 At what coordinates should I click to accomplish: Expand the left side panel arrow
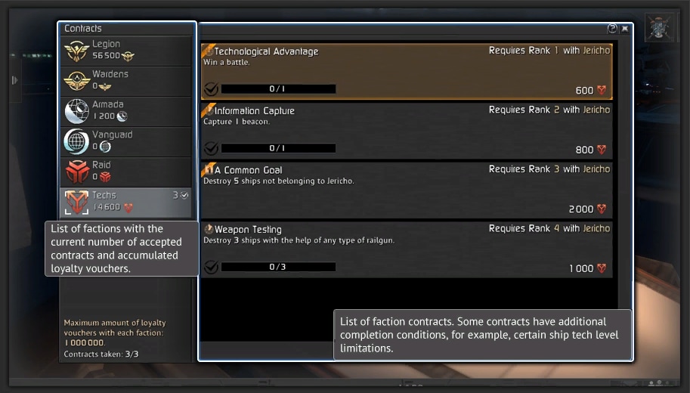(x=14, y=80)
